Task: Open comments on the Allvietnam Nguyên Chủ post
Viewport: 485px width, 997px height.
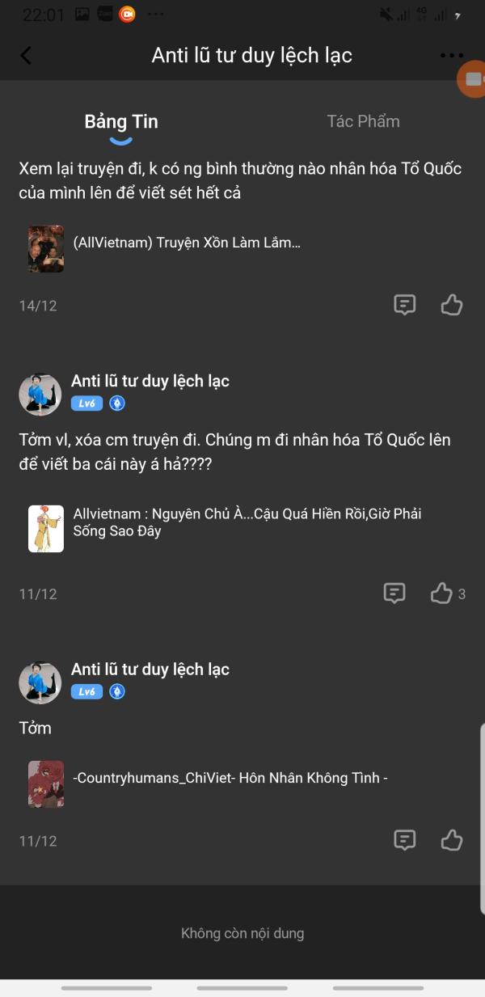Action: coord(394,593)
